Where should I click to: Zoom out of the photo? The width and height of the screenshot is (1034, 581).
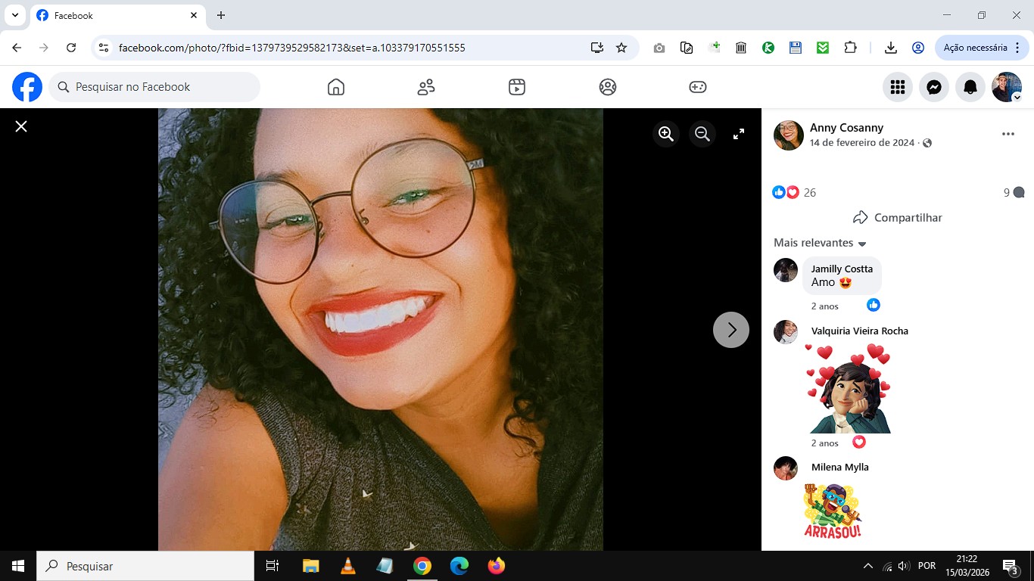pos(702,134)
